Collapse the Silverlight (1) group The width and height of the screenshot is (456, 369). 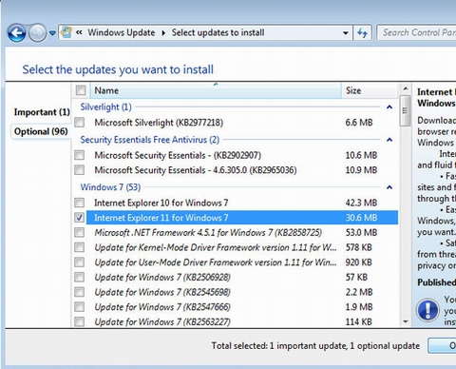pos(389,107)
